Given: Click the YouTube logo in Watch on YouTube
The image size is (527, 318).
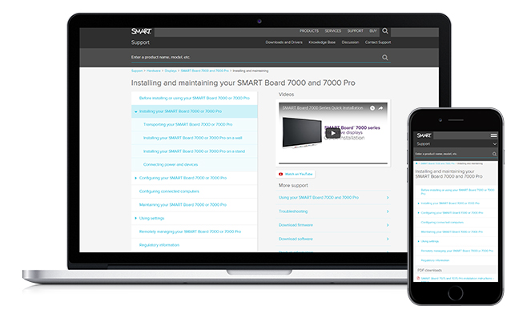Looking at the screenshot, I should 280,174.
